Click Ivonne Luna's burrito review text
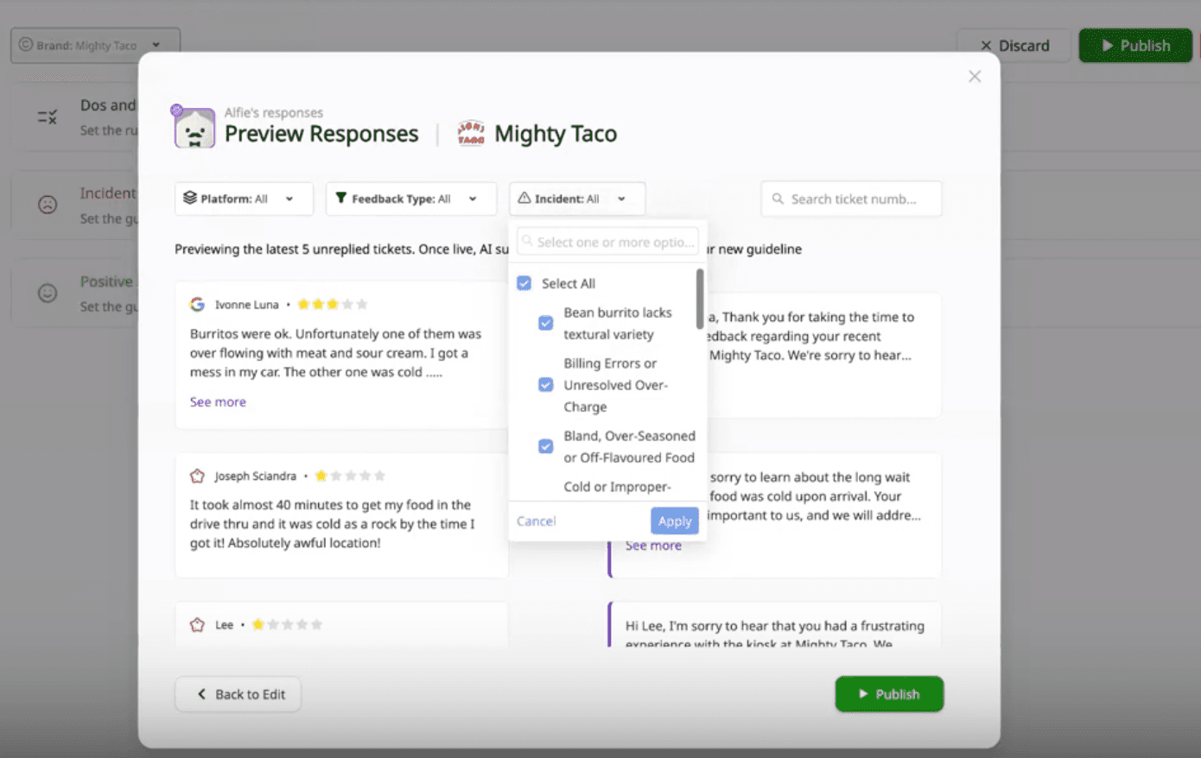This screenshot has height=758, width=1201. click(335, 353)
